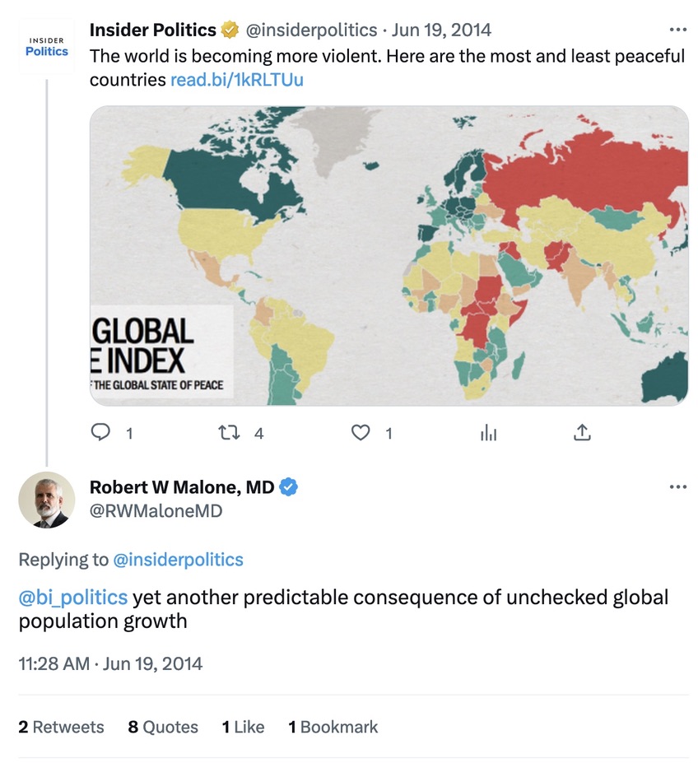This screenshot has height=763, width=698.
Task: Open the read.bi/1kRLTUu link
Action: [237, 80]
